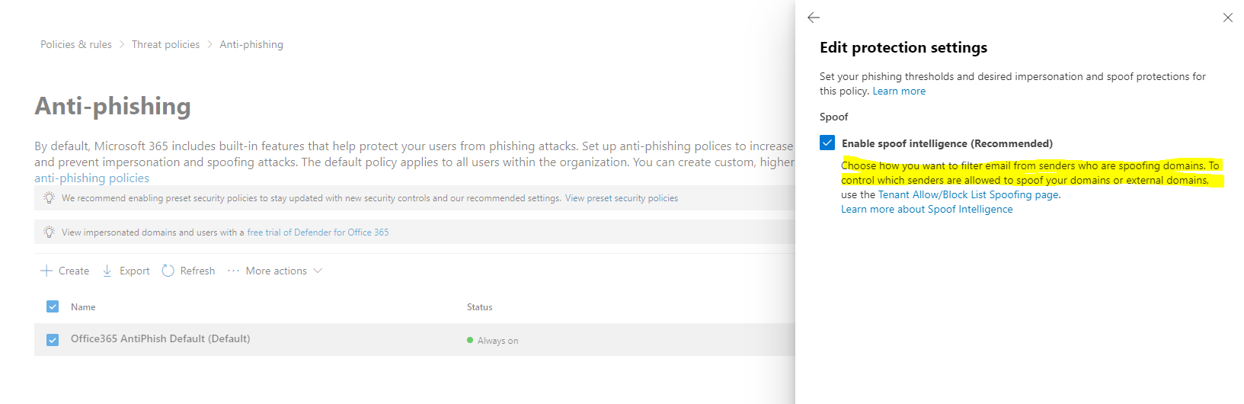Toggle the select-all checkbox in Name header
The height and width of the screenshot is (404, 1244).
click(53, 306)
